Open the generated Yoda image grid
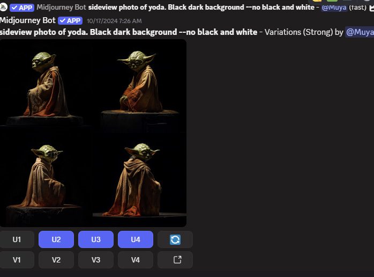The image size is (374, 277). [x=93, y=133]
